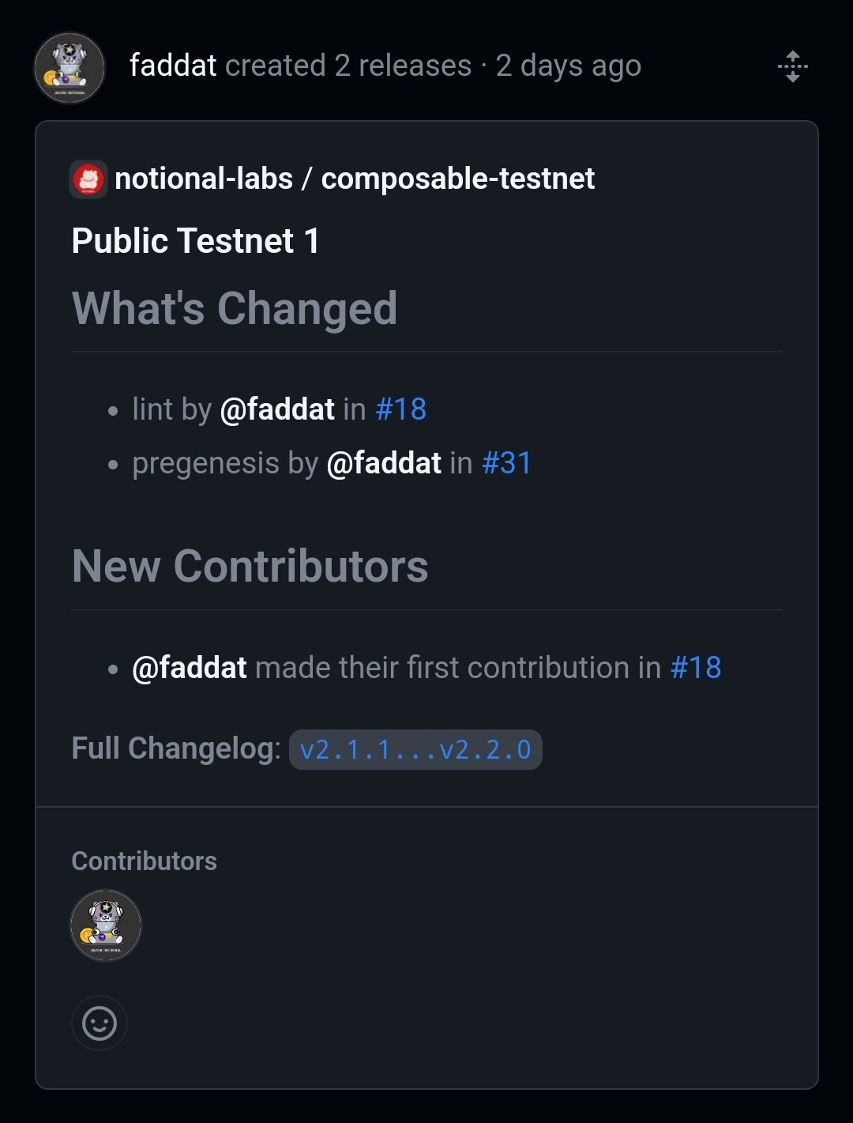Viewport: 853px width, 1123px height.
Task: Open the notional-labs organization link
Action: click(204, 179)
